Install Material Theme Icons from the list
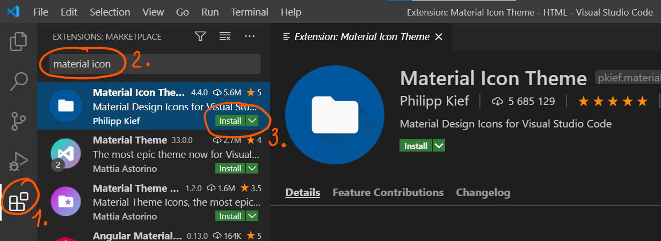The image size is (661, 241). pos(230,216)
